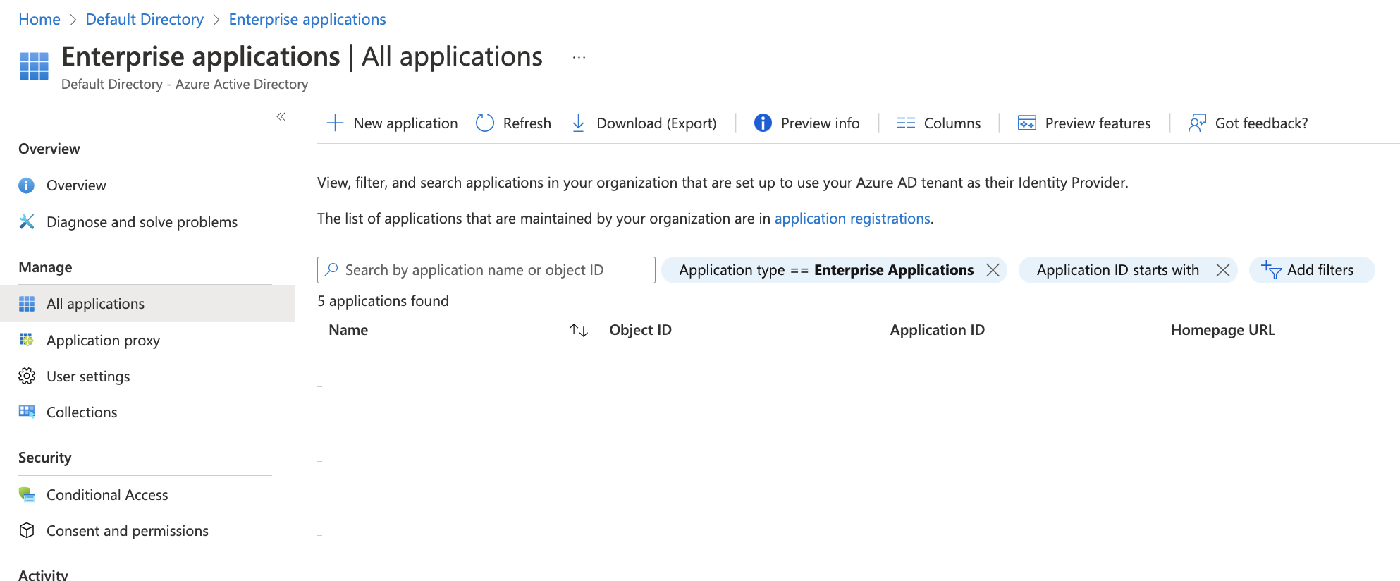Open the Columns toolbar label

coord(952,123)
